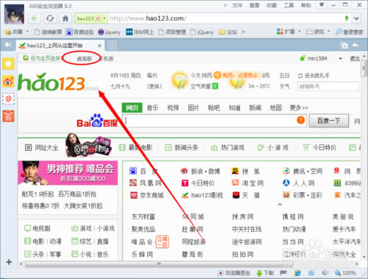368x279 pixels.
Task: Restore closed tab with the undo arrow icon
Action: pos(355,45)
